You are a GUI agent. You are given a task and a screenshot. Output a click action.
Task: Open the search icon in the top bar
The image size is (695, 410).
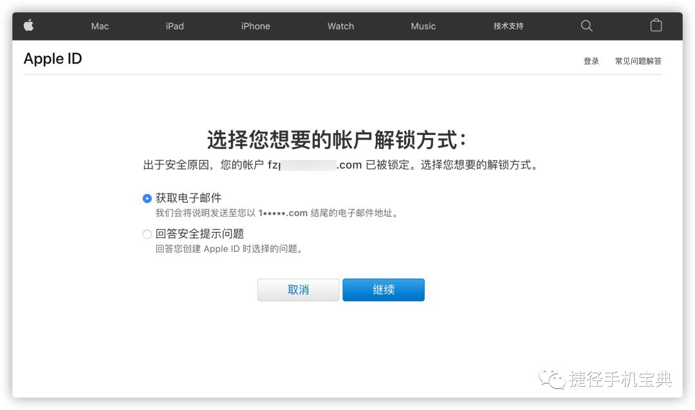click(586, 26)
